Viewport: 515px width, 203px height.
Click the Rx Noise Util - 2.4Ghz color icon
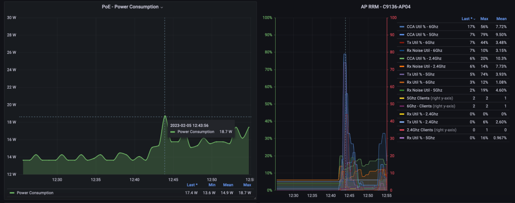coord(402,66)
